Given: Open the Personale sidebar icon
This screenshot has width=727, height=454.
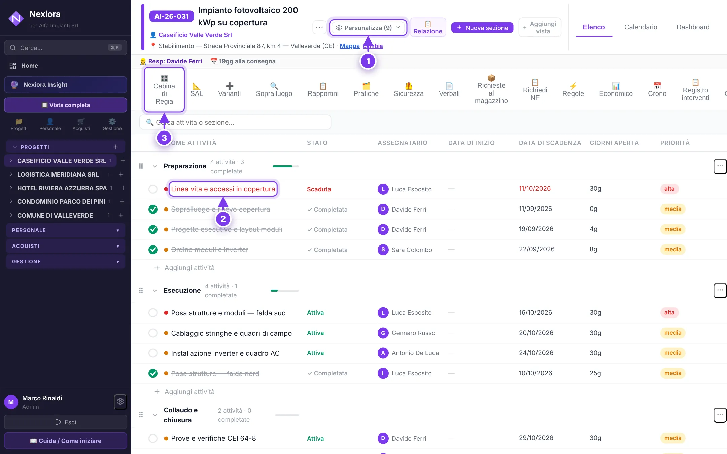Looking at the screenshot, I should coord(50,124).
